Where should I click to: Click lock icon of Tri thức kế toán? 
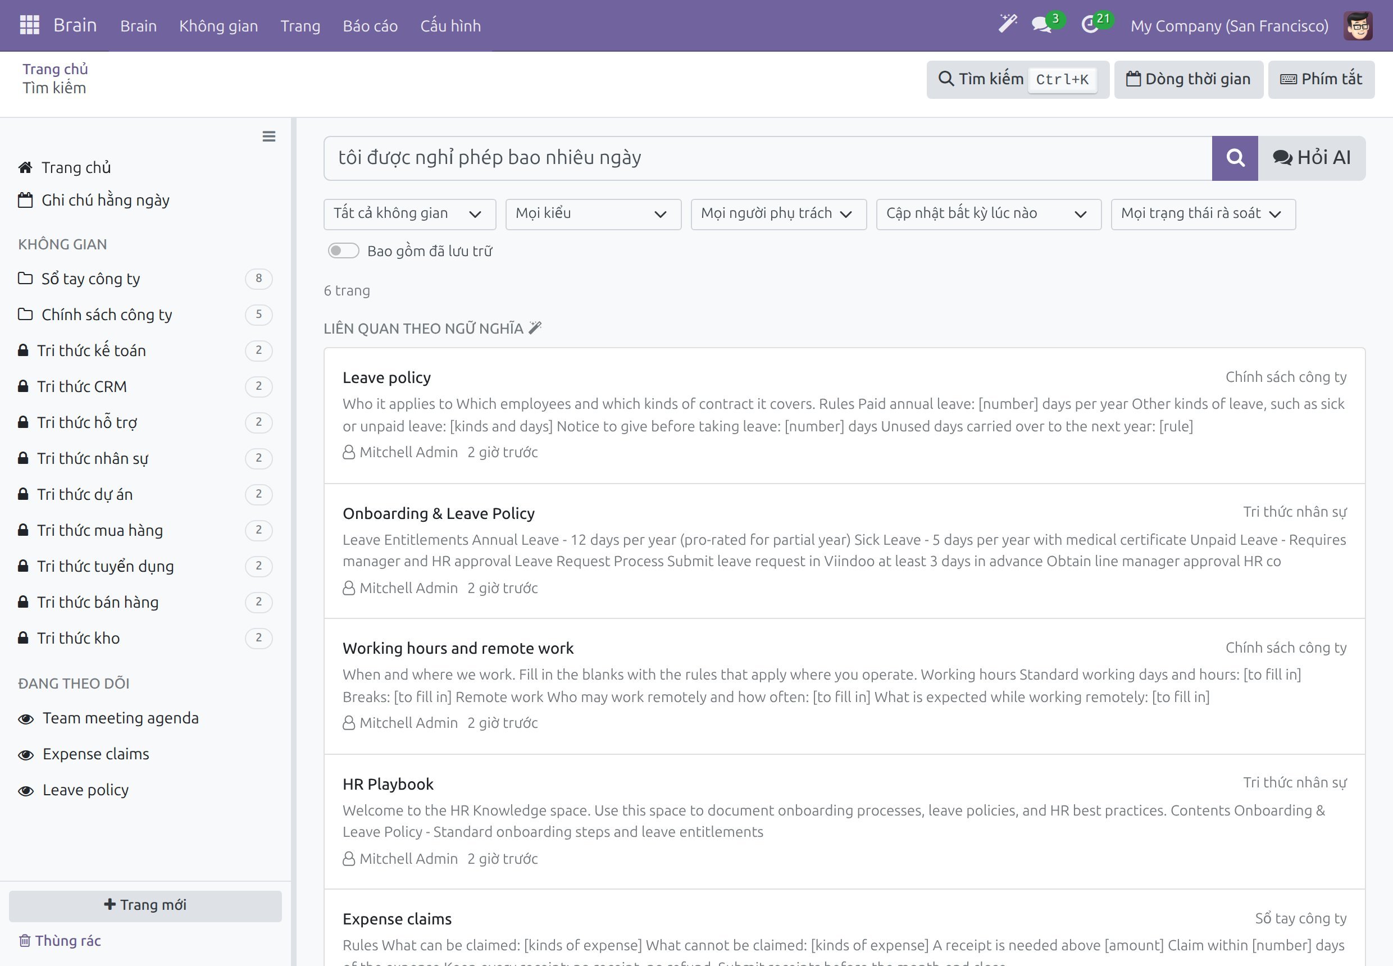click(x=23, y=350)
